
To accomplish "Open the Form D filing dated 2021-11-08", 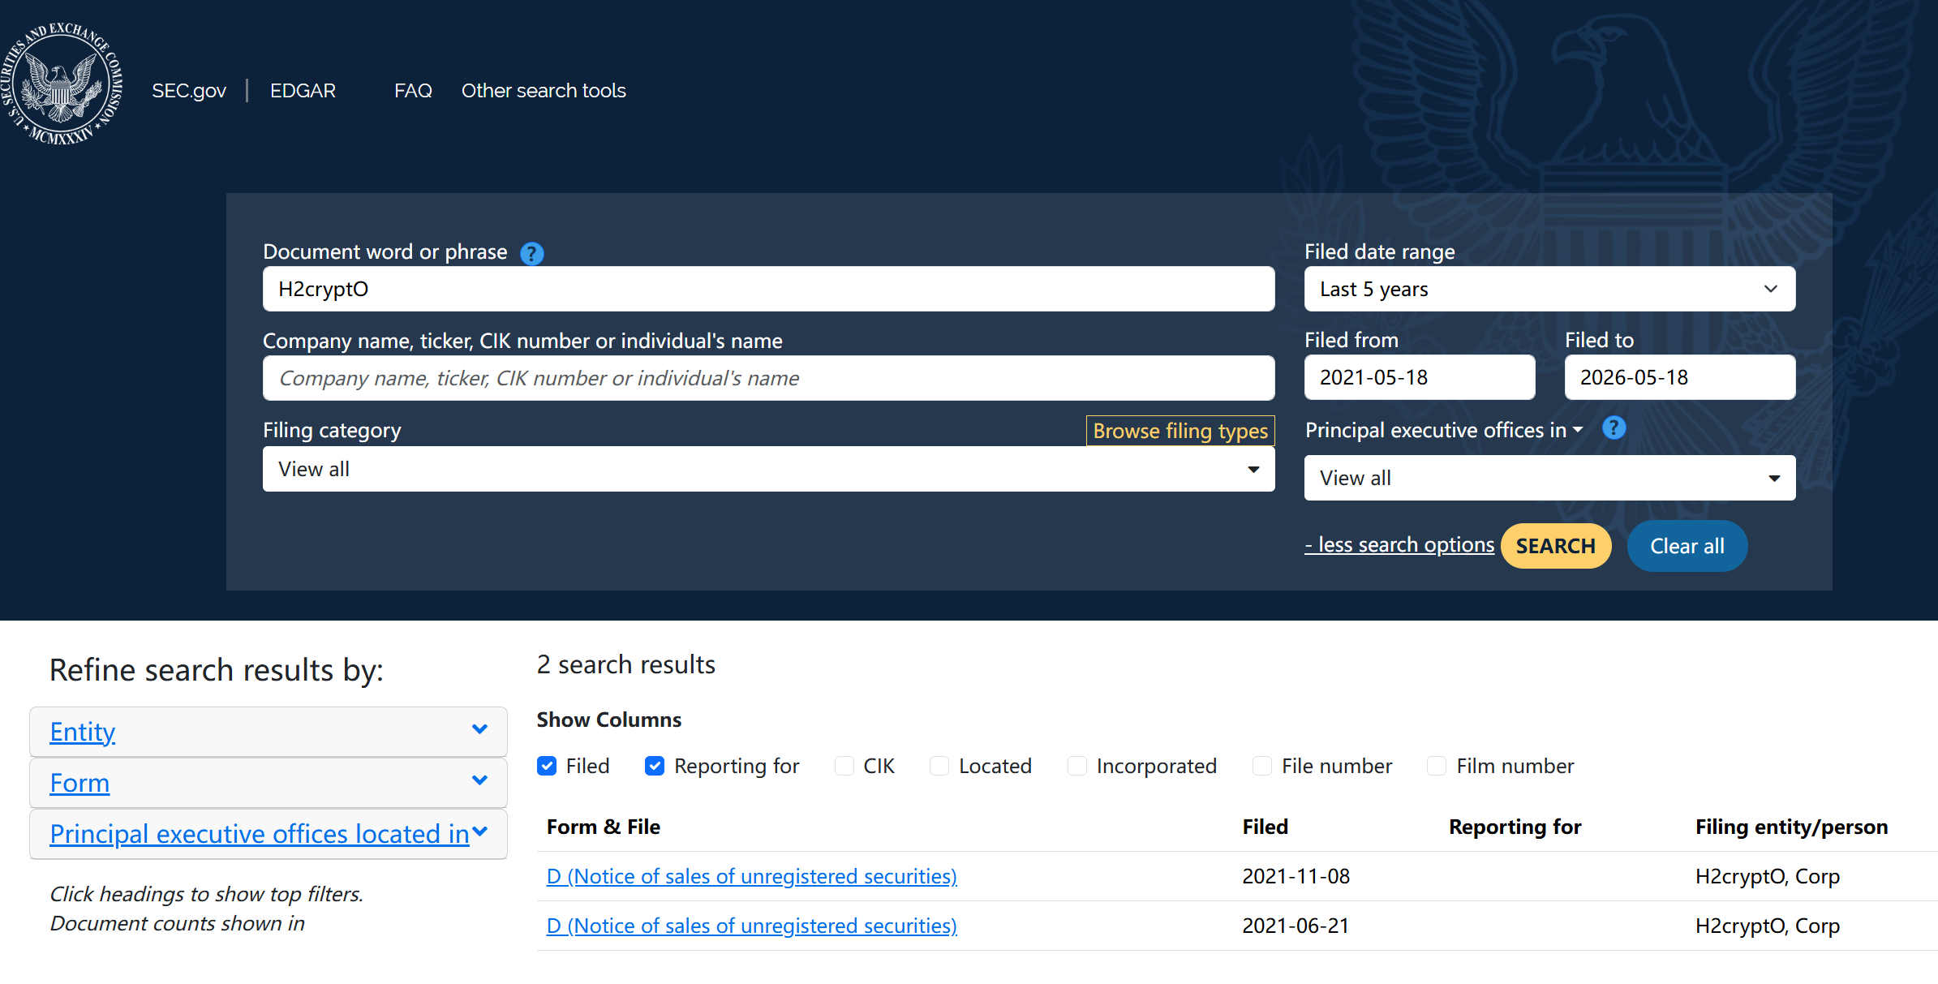I will pos(752,876).
